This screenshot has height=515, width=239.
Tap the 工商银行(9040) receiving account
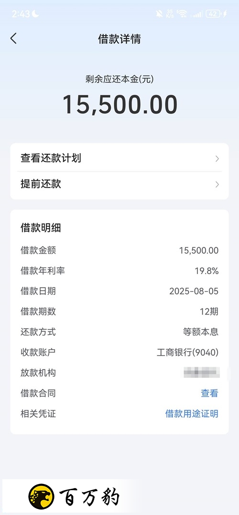tap(187, 352)
